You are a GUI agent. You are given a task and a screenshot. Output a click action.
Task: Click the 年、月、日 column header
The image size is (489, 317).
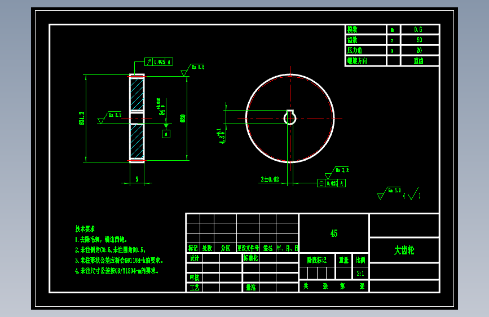click(x=287, y=248)
